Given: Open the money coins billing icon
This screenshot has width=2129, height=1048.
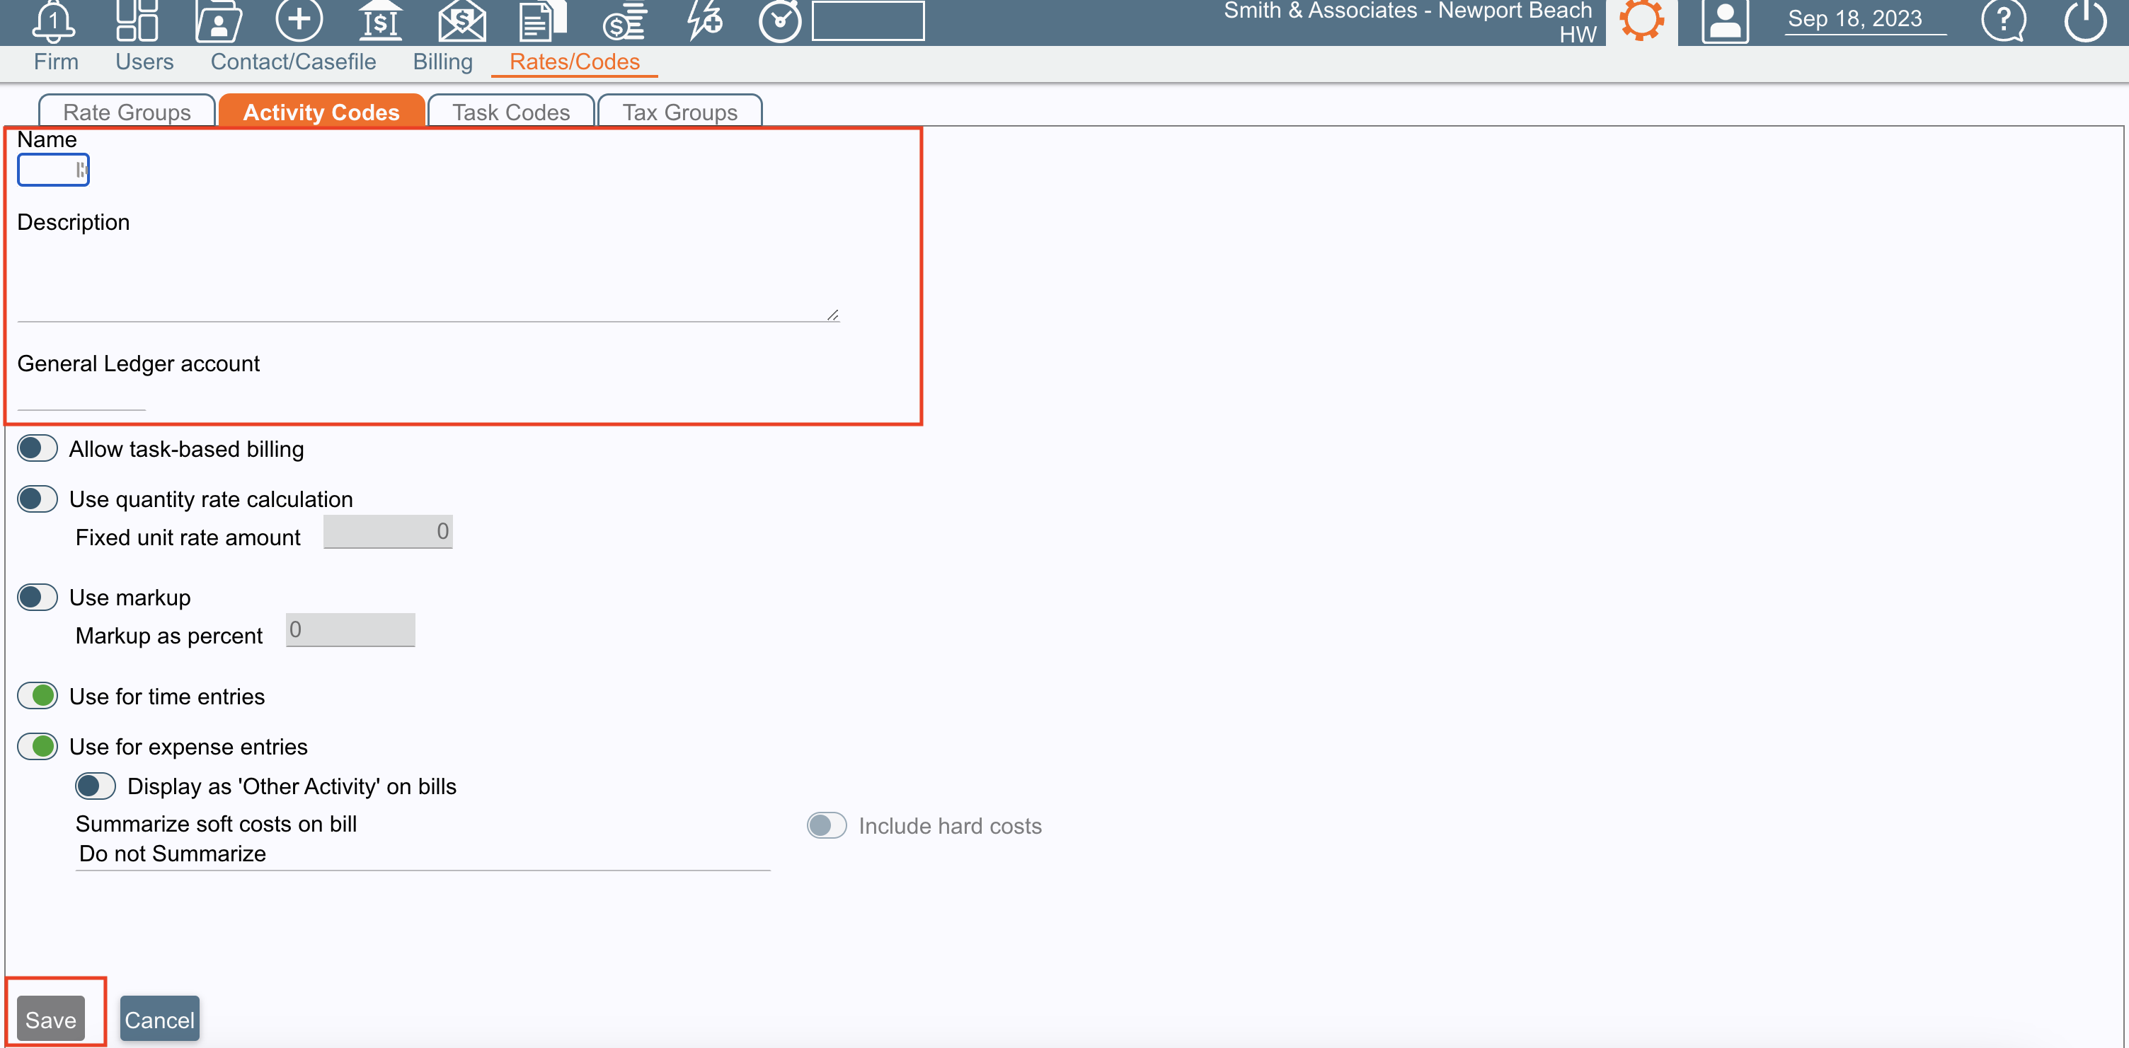Looking at the screenshot, I should (624, 21).
